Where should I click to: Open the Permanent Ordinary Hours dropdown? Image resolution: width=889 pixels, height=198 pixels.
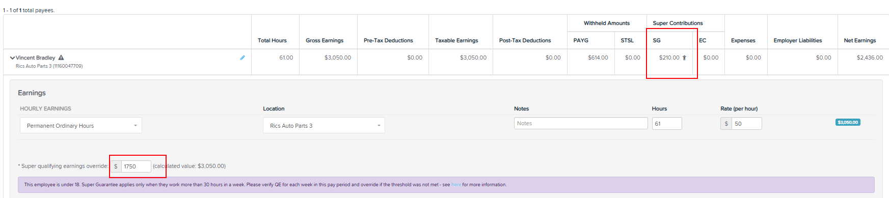81,125
